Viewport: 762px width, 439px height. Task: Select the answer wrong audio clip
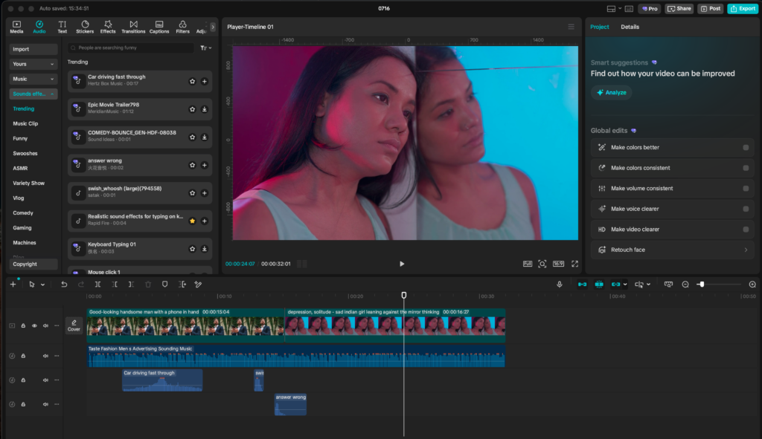[291, 405]
